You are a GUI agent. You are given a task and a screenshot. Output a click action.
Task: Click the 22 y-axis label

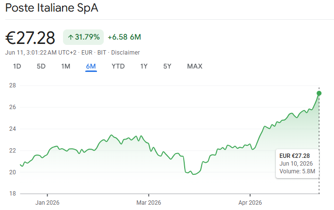tap(13, 151)
